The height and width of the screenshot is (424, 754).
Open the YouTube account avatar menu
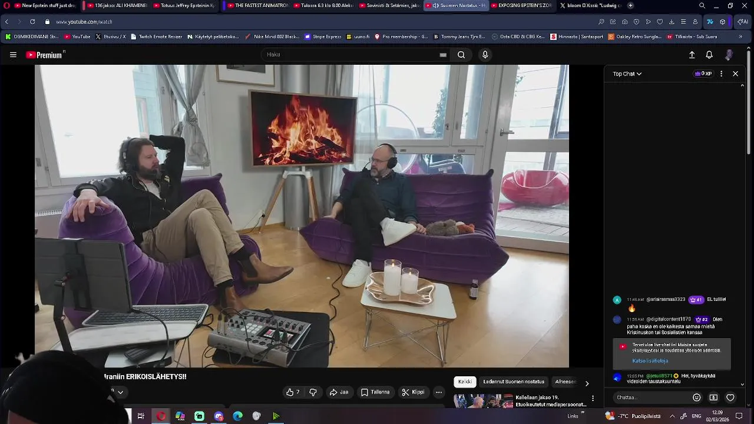click(729, 55)
